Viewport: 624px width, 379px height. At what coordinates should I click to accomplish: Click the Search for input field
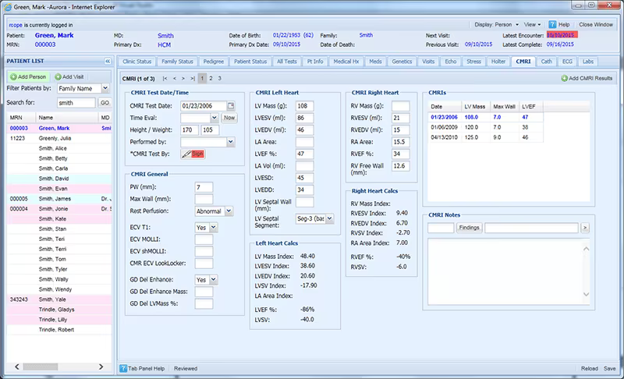tap(76, 103)
